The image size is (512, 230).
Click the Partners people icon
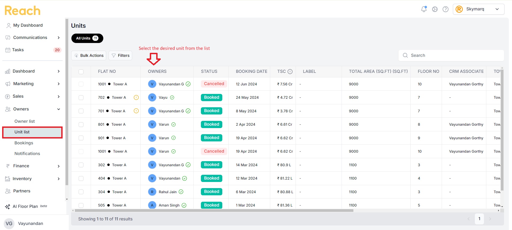(8, 191)
